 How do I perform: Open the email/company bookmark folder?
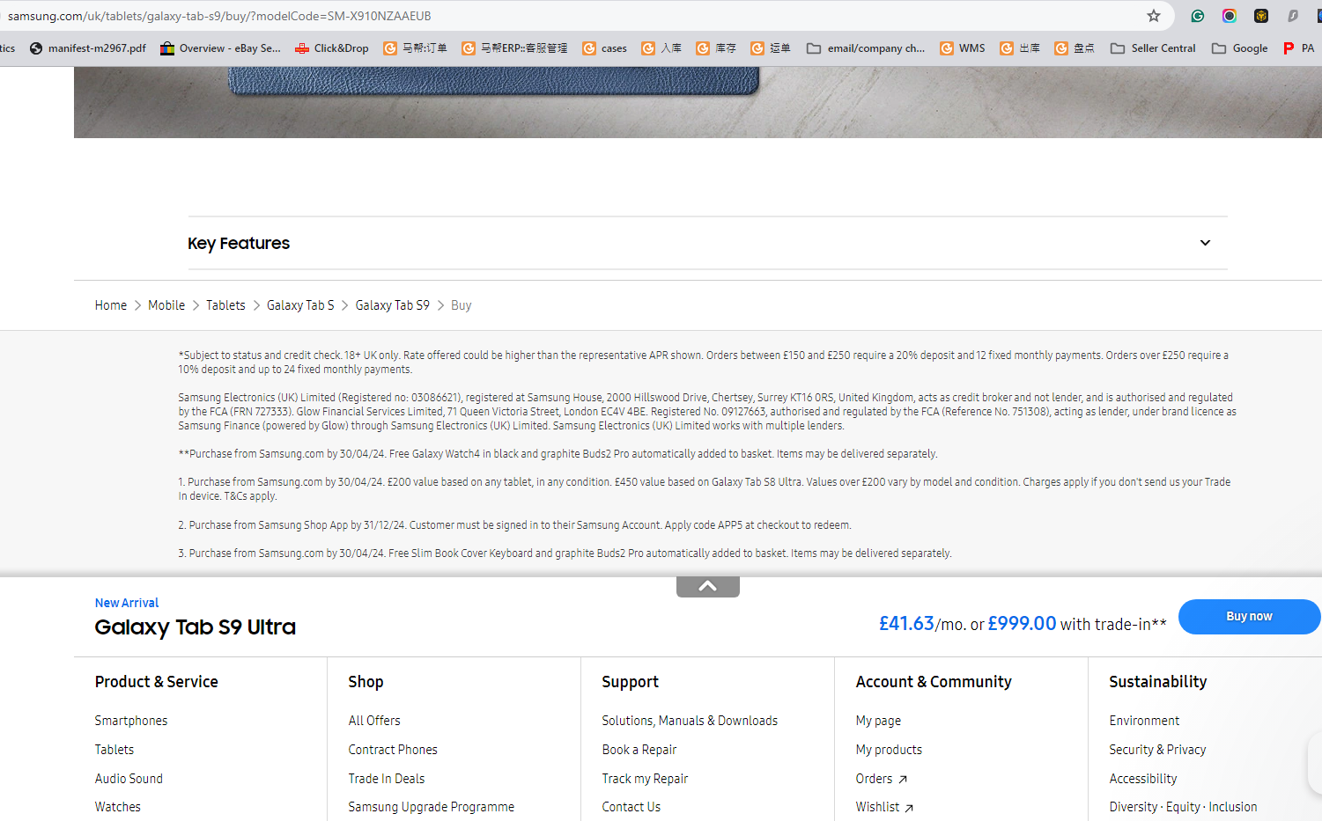866,48
